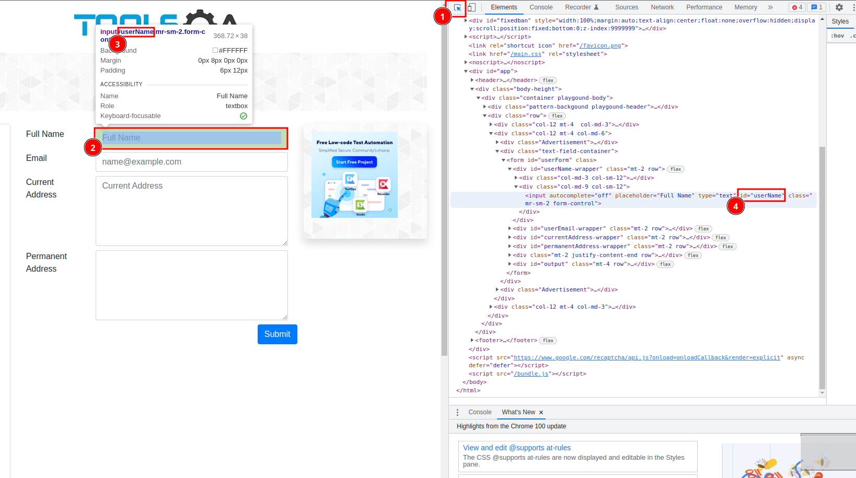The width and height of the screenshot is (856, 478).
Task: Expand the first script node arrow
Action: click(x=466, y=37)
